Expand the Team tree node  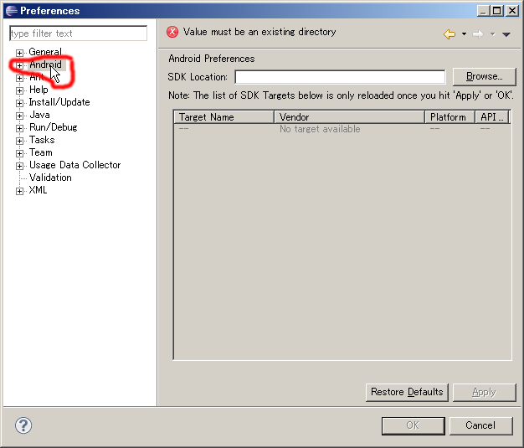point(19,153)
